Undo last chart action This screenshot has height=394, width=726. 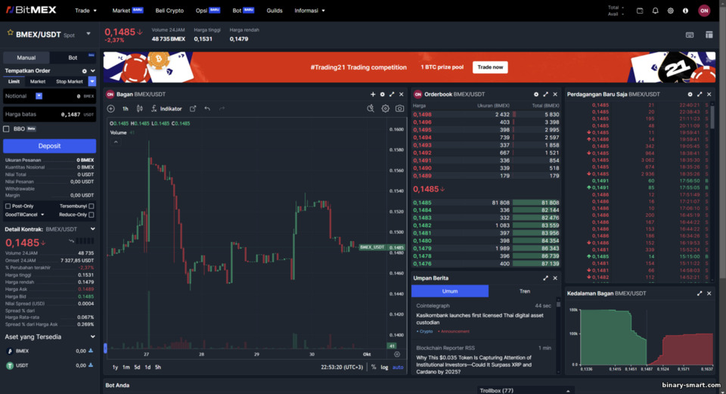coord(207,109)
